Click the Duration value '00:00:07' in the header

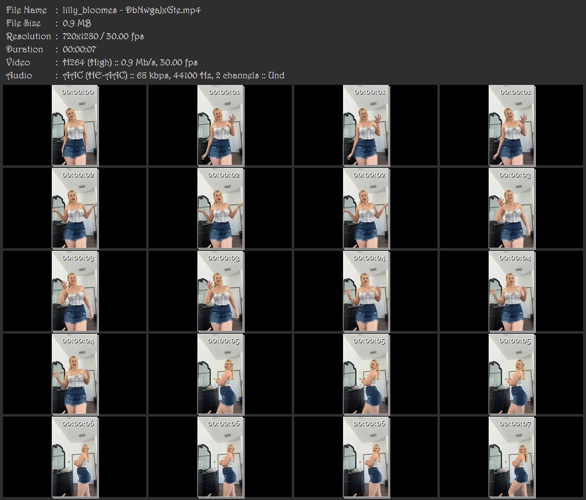point(79,49)
